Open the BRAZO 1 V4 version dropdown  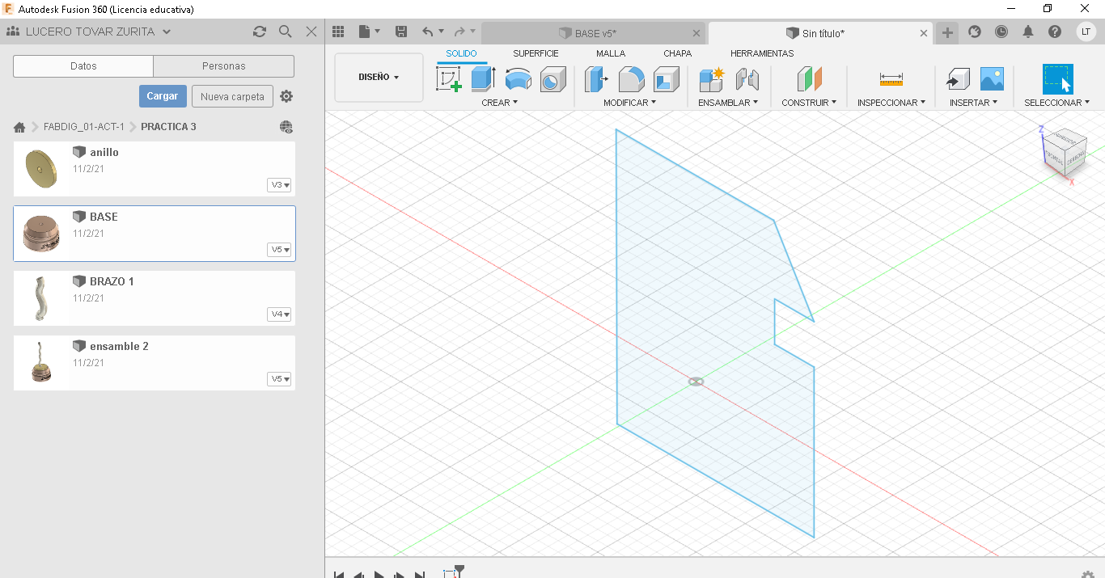279,314
